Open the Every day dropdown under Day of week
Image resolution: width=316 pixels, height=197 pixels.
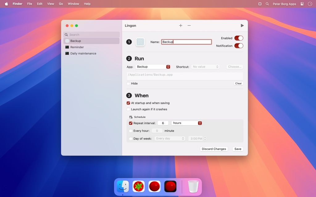[170, 139]
